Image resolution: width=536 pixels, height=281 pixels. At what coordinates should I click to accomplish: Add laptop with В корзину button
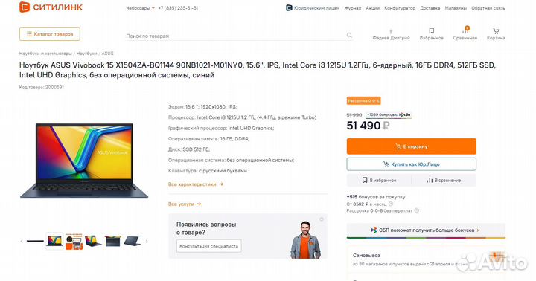[411, 146]
